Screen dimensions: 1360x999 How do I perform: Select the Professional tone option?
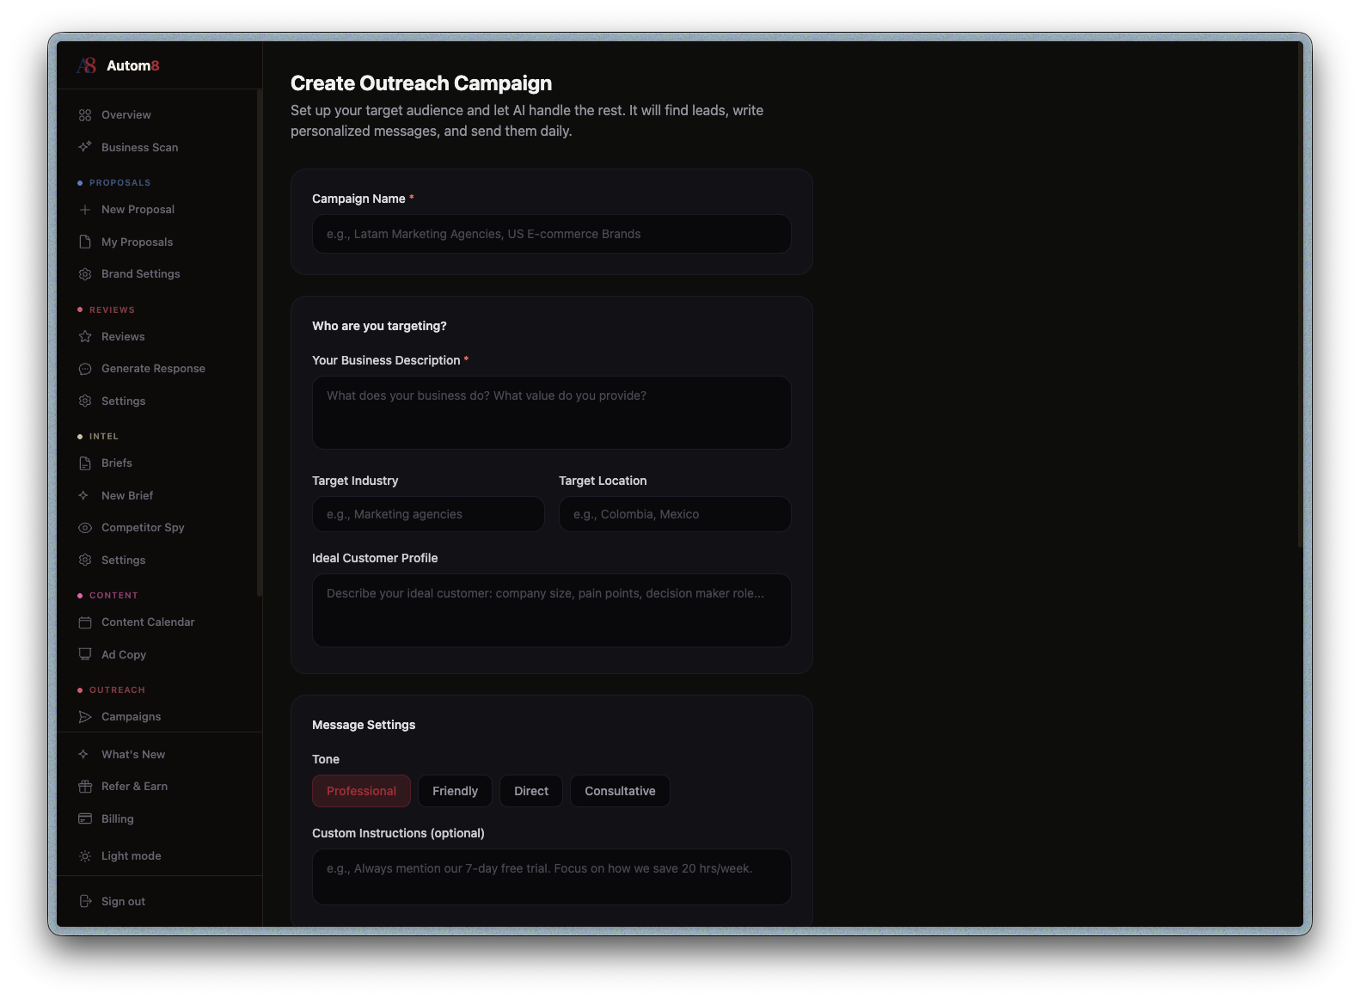361,791
